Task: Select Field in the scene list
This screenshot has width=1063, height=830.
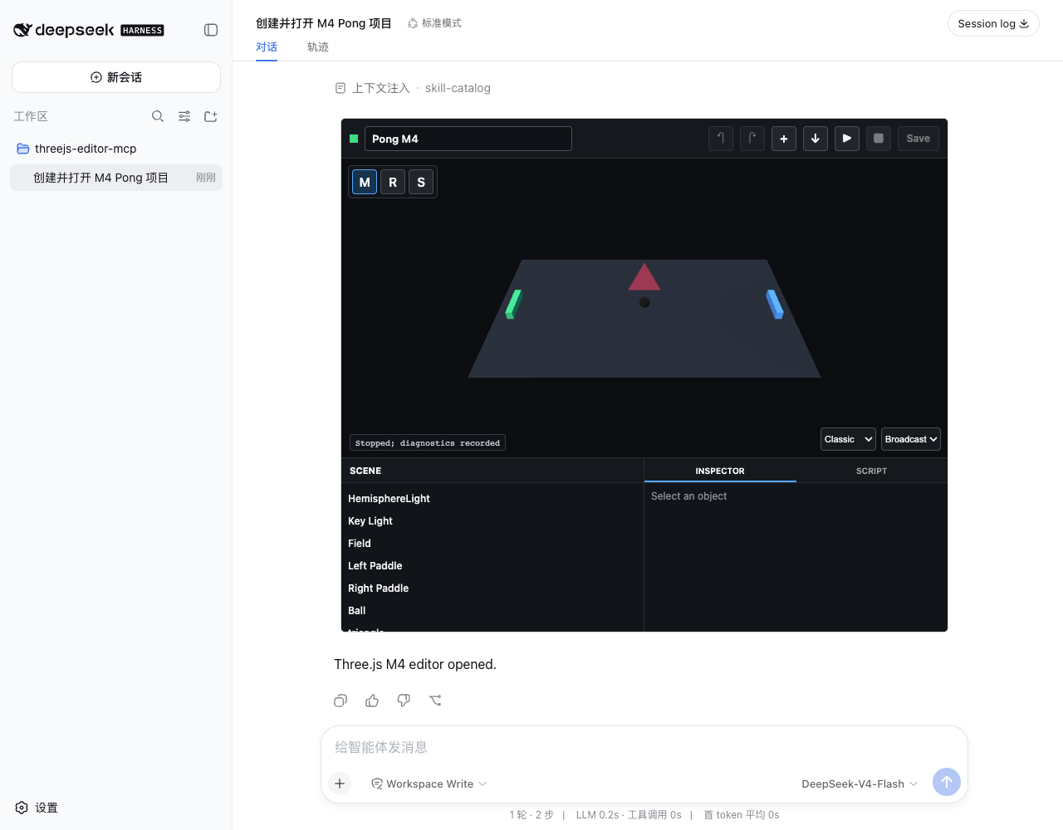Action: (492, 544)
